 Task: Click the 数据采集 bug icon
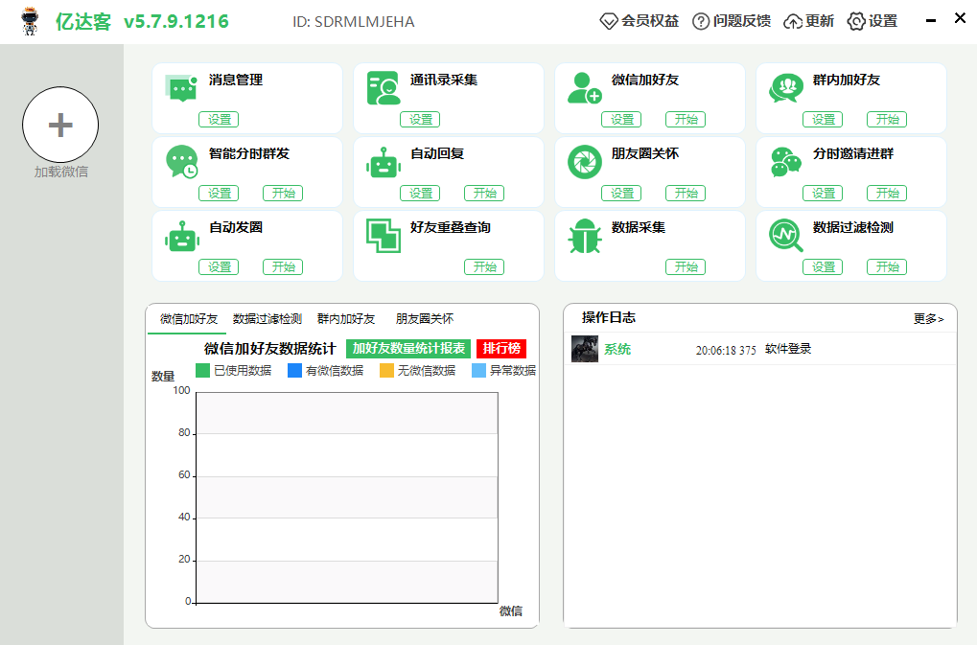click(584, 236)
